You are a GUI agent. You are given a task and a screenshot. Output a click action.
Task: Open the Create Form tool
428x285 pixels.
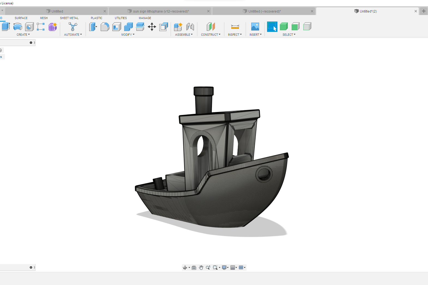click(x=53, y=27)
